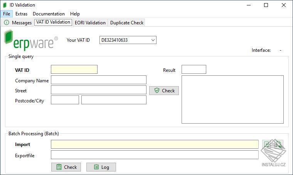
Task: Click the ID Validation app icon in title bar
Action: tap(5, 5)
